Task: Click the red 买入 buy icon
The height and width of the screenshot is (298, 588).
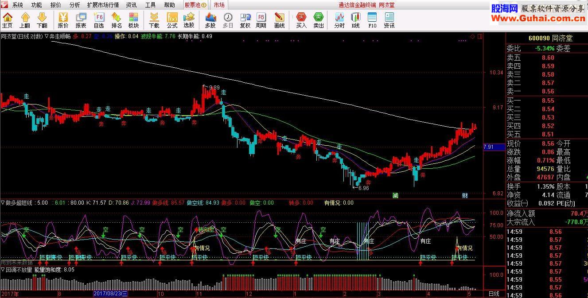Action: pos(301,20)
